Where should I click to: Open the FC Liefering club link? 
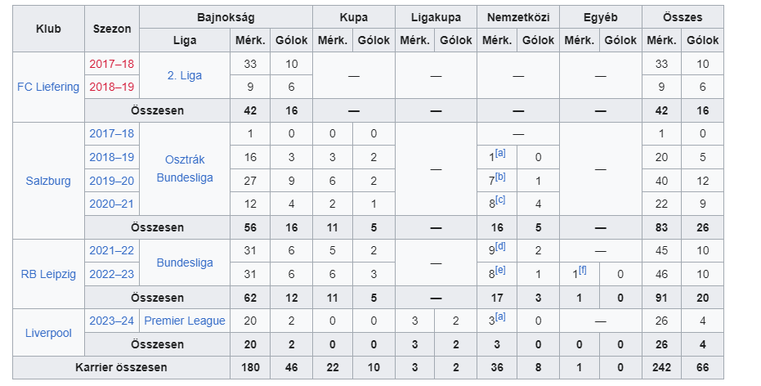click(48, 87)
